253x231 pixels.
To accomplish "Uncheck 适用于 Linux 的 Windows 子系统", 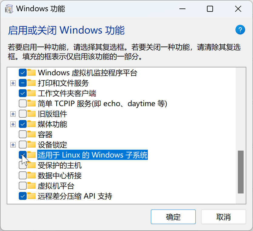I will [x=23, y=155].
